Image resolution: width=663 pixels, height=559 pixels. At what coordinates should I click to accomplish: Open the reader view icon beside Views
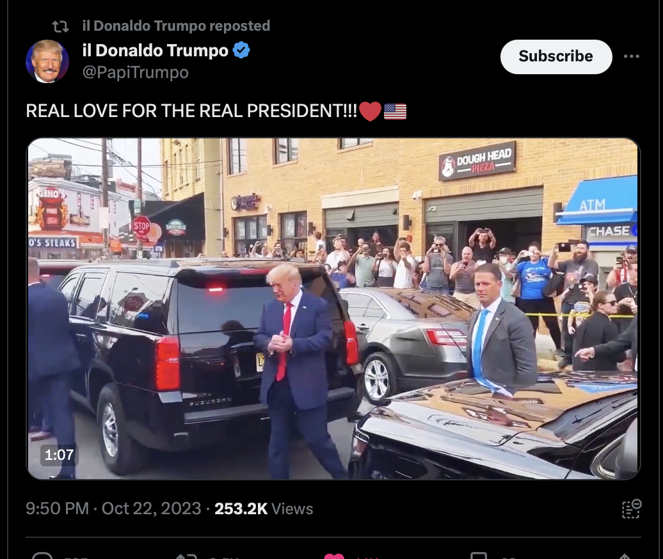tap(631, 508)
